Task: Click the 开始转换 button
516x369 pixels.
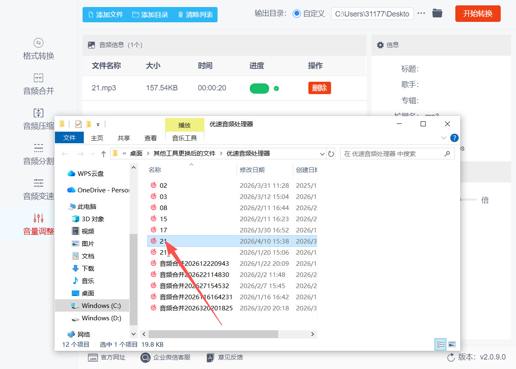Action: point(478,14)
